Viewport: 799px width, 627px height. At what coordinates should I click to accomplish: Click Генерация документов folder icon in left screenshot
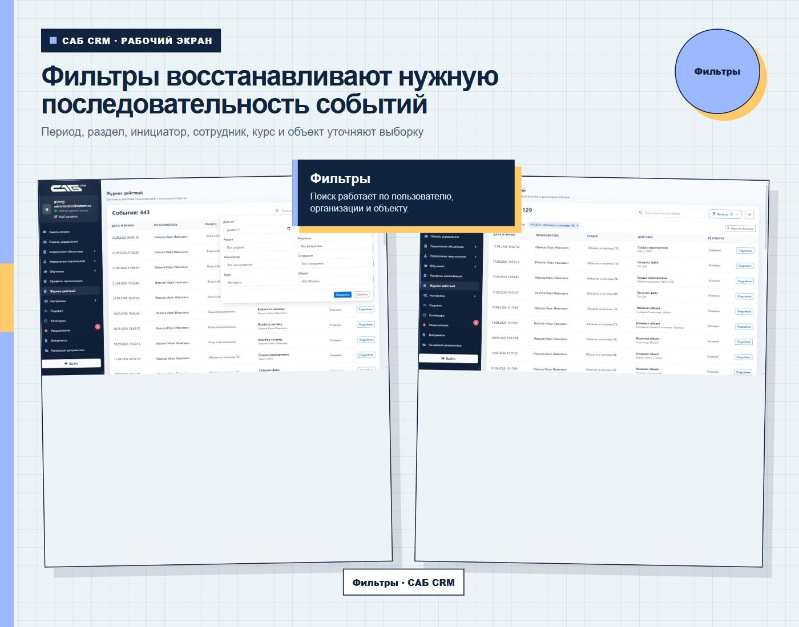click(46, 351)
